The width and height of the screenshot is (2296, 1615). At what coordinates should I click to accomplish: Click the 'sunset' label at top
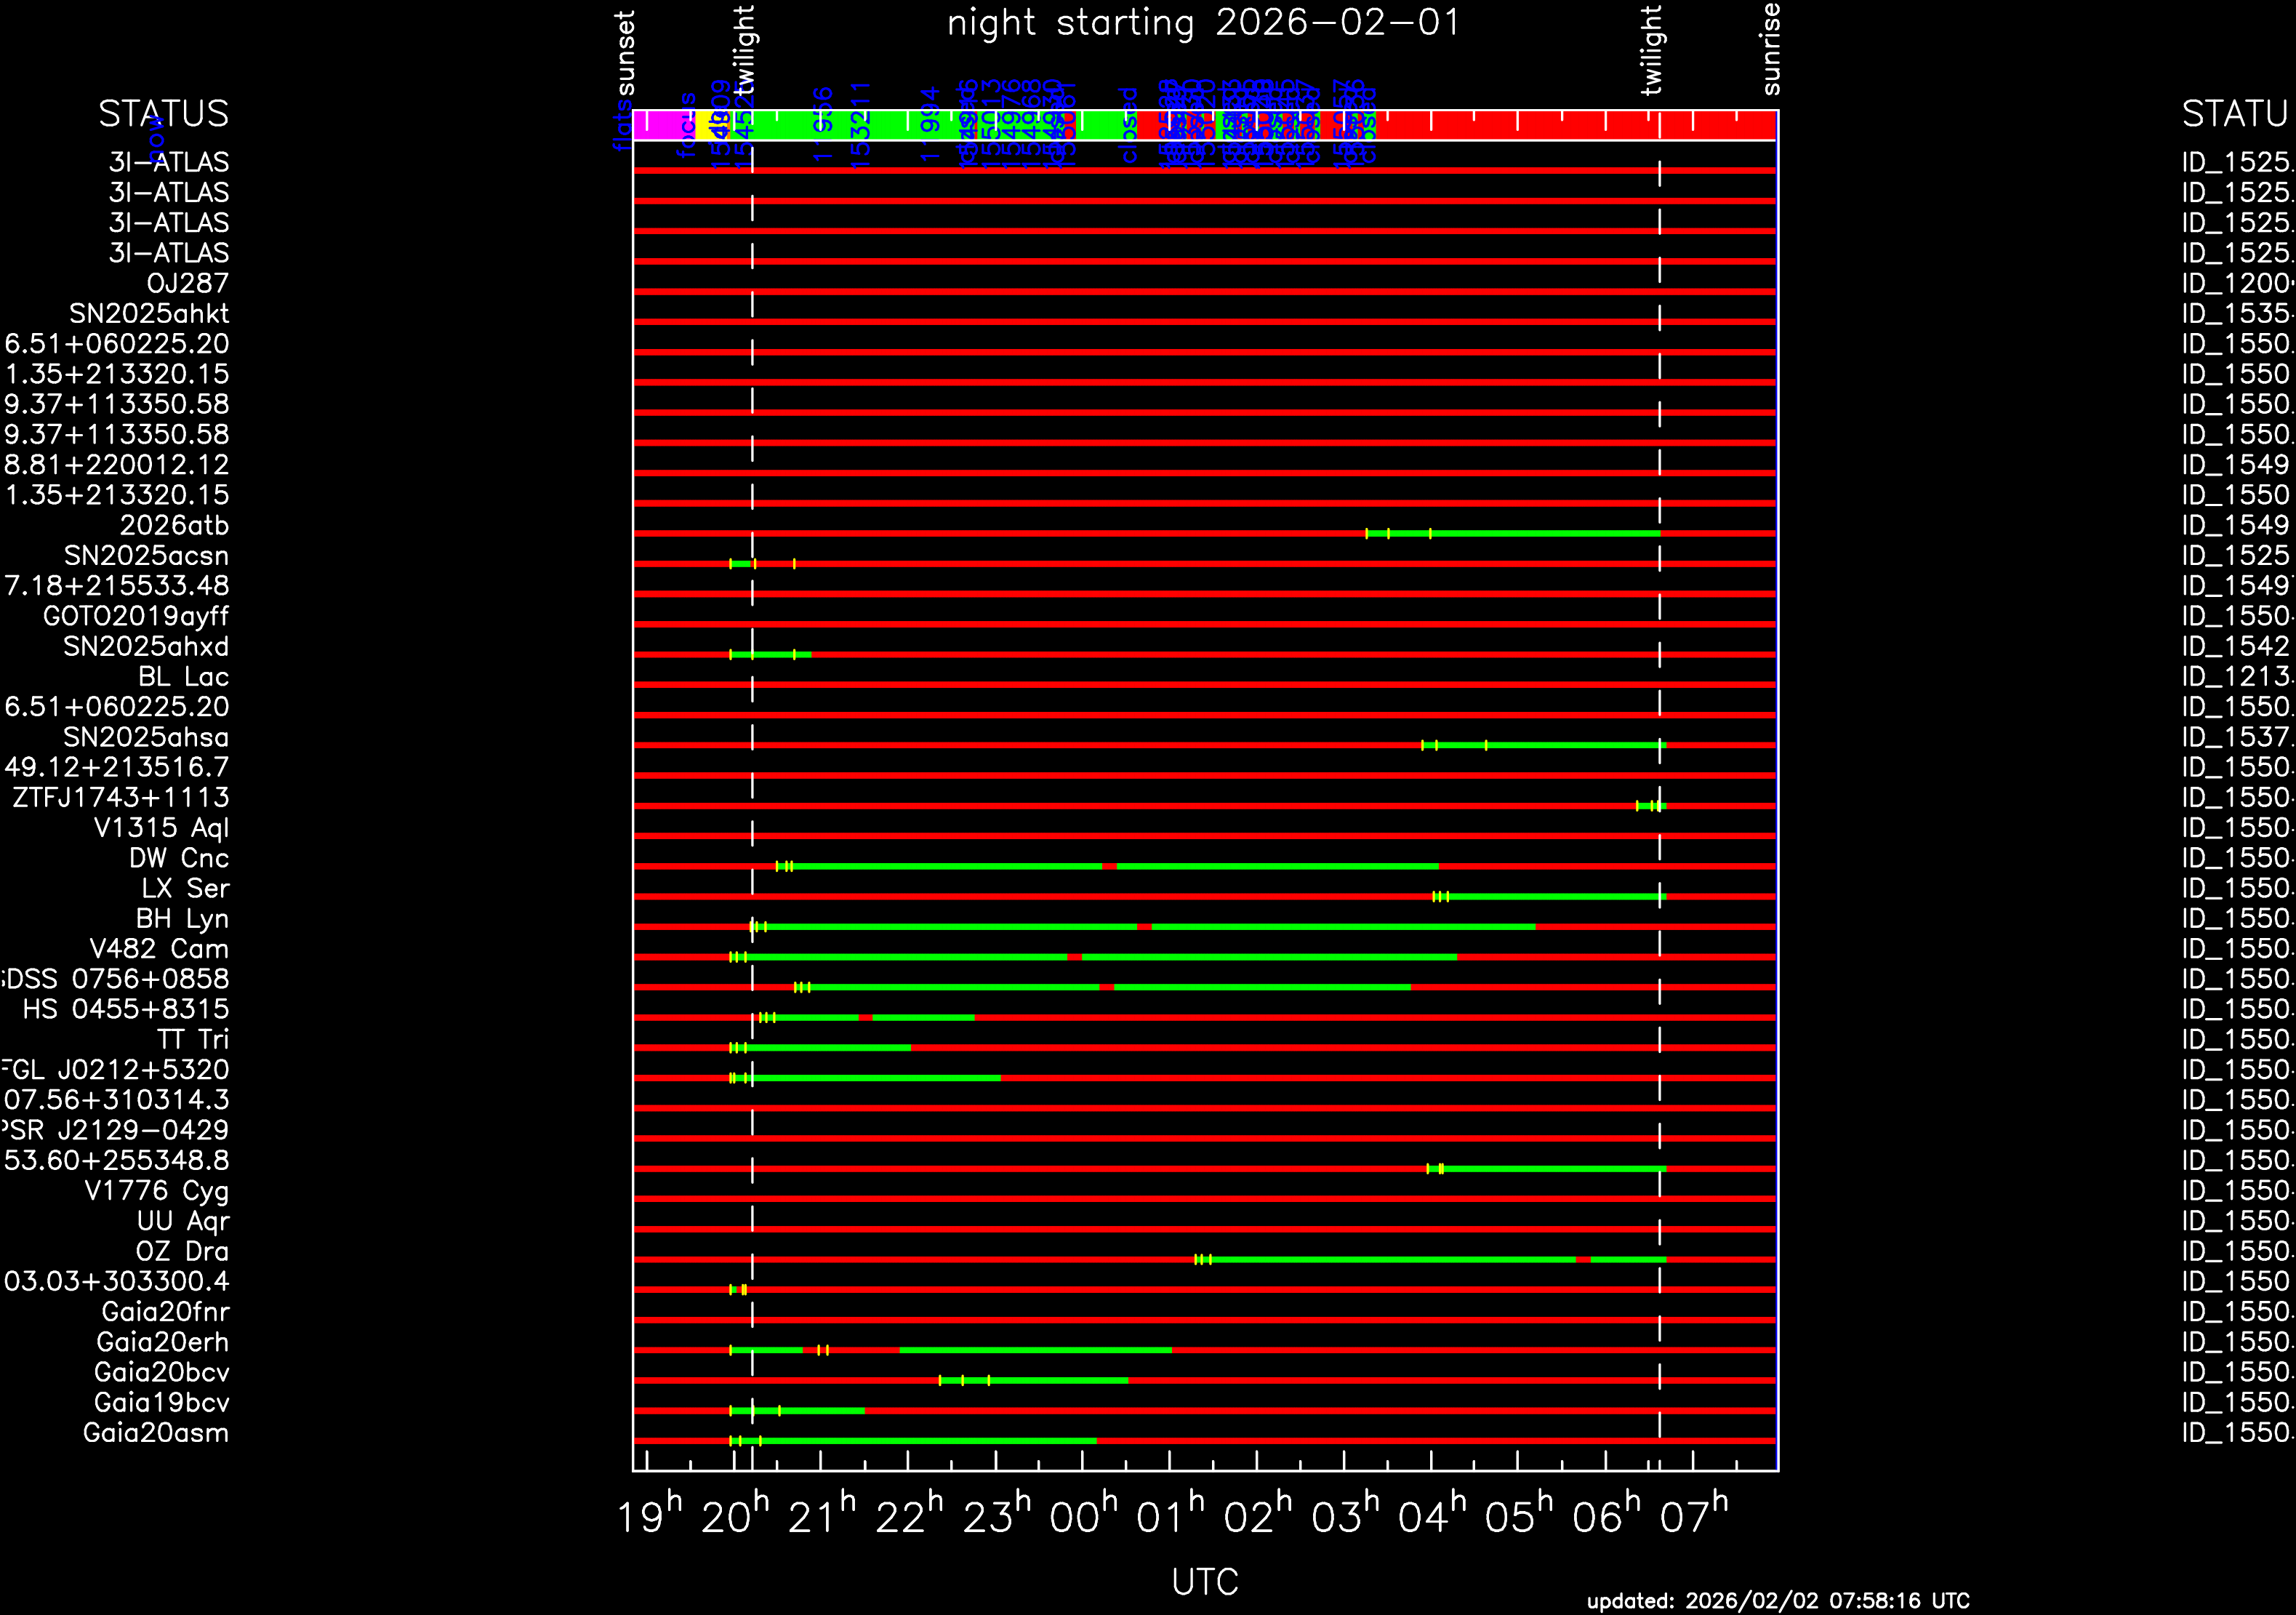625,52
